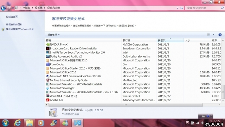Image resolution: width=225 pixels, height=127 pixels.
Task: Click 控制台 in the address breadcrumb
Action: [x=26, y=8]
